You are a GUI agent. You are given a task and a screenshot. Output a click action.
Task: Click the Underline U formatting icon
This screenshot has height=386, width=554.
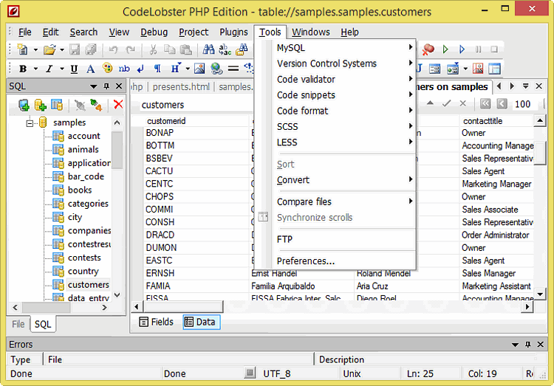[74, 69]
